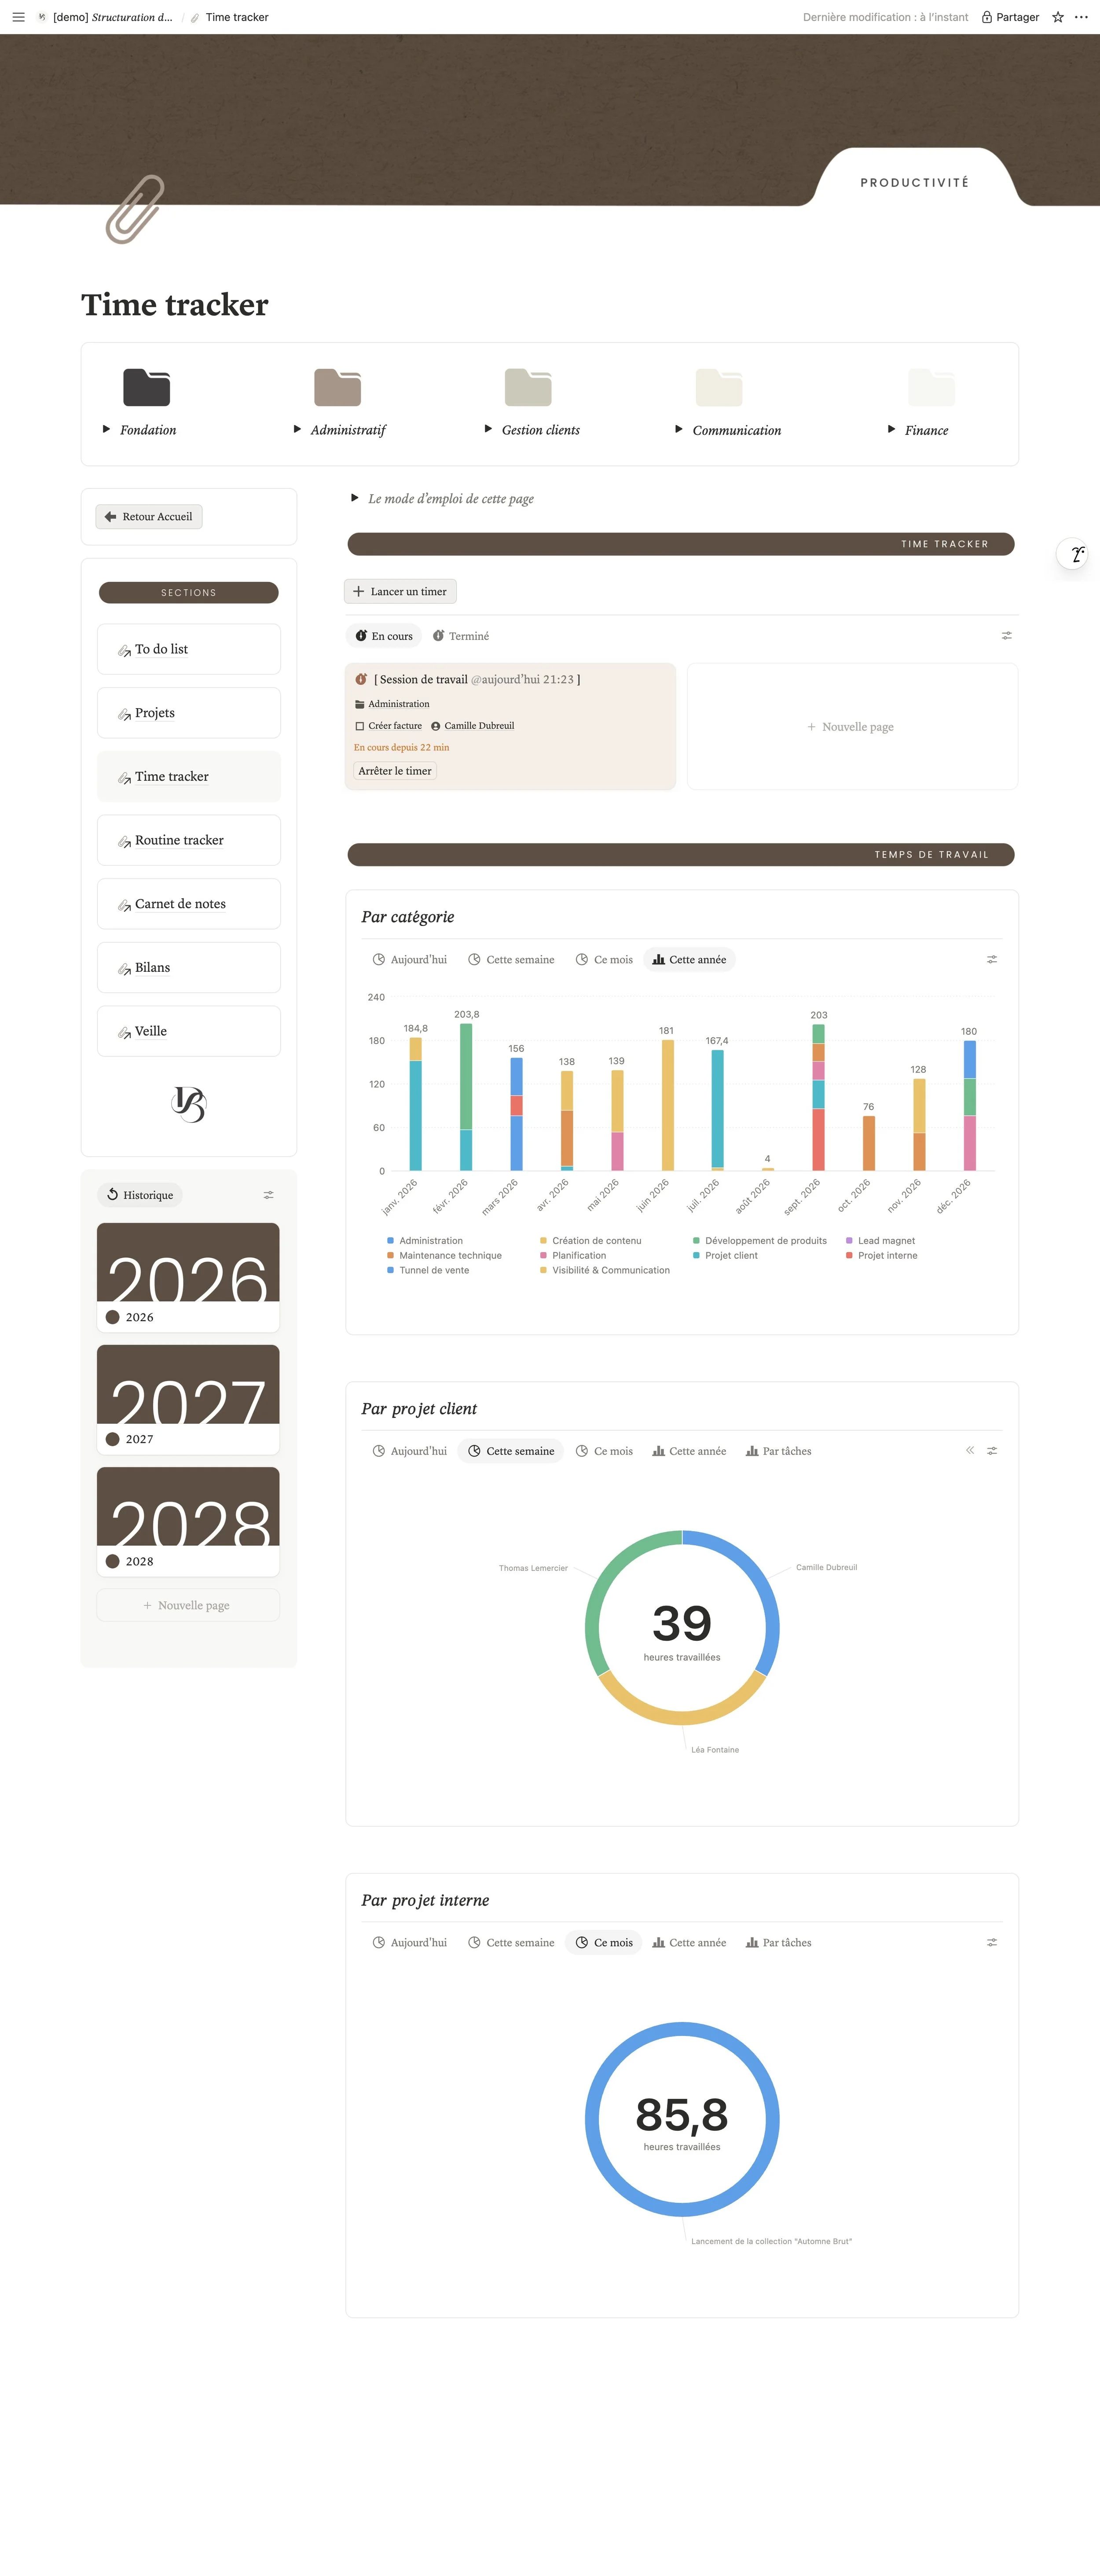Open settings icon of Par projet client chart
Screen dimensions: 1100x2576
(x=992, y=1451)
